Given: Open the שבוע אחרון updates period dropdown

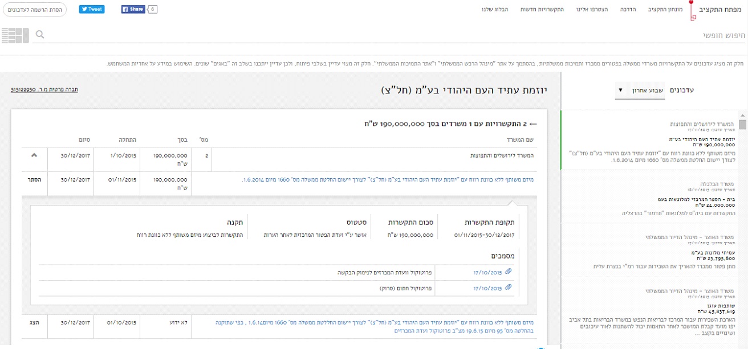Looking at the screenshot, I should [x=640, y=91].
